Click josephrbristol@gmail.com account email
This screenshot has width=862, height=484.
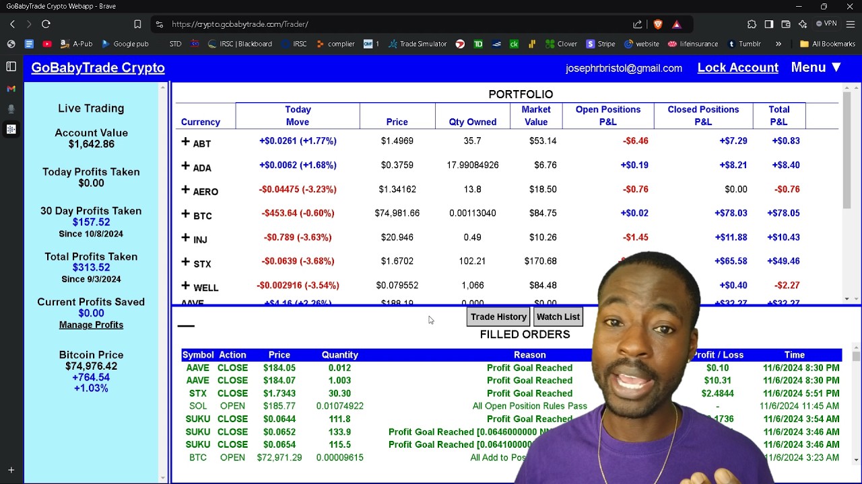(624, 68)
